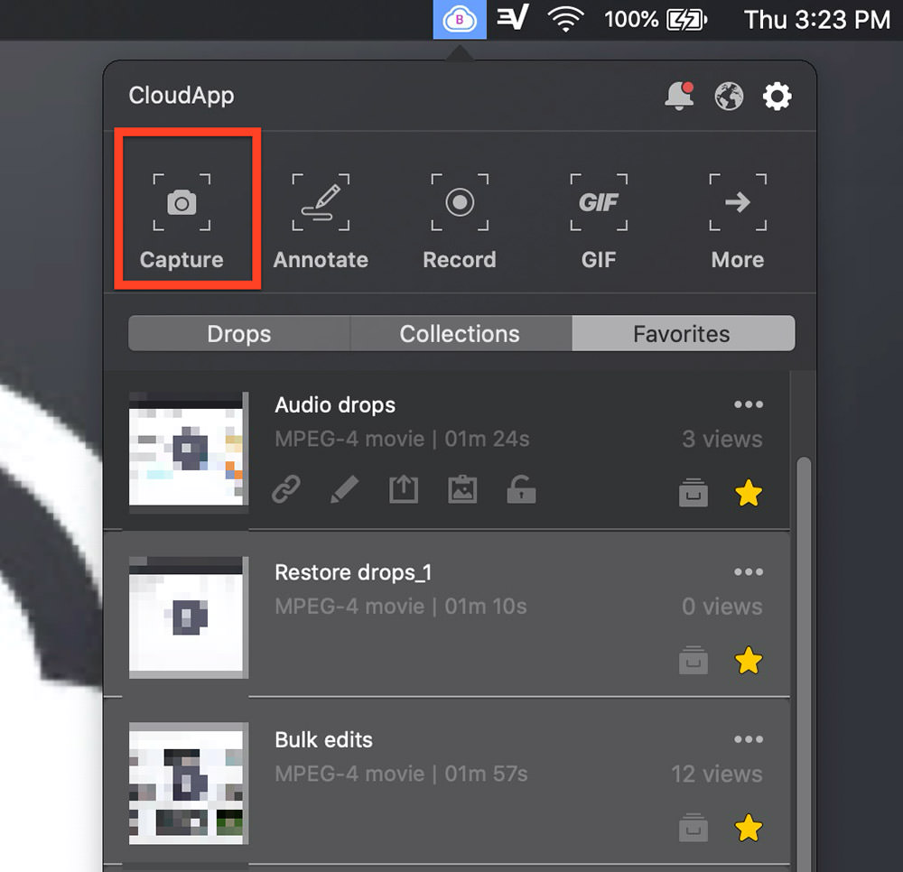Edit Audio drops with pencil icon

click(344, 490)
